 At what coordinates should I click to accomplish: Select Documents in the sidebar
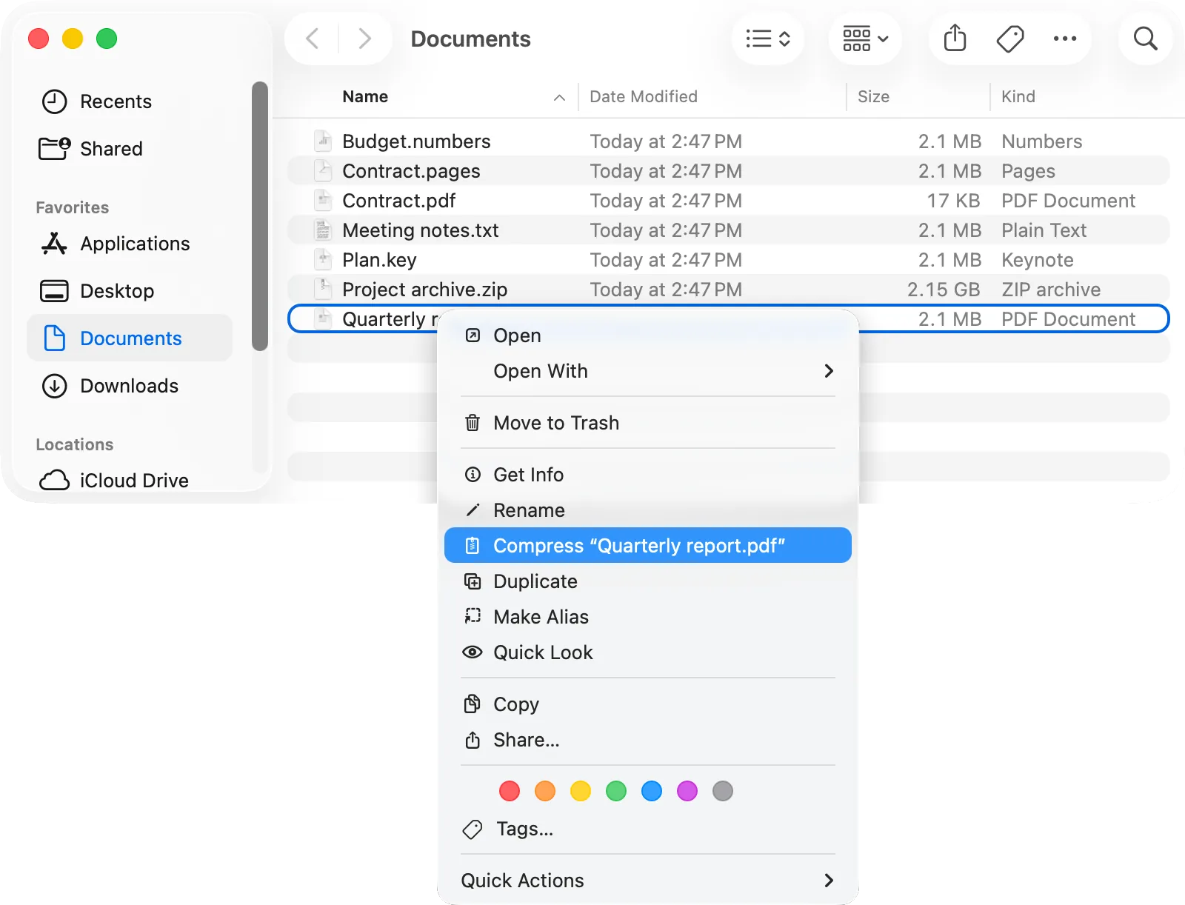tap(130, 338)
